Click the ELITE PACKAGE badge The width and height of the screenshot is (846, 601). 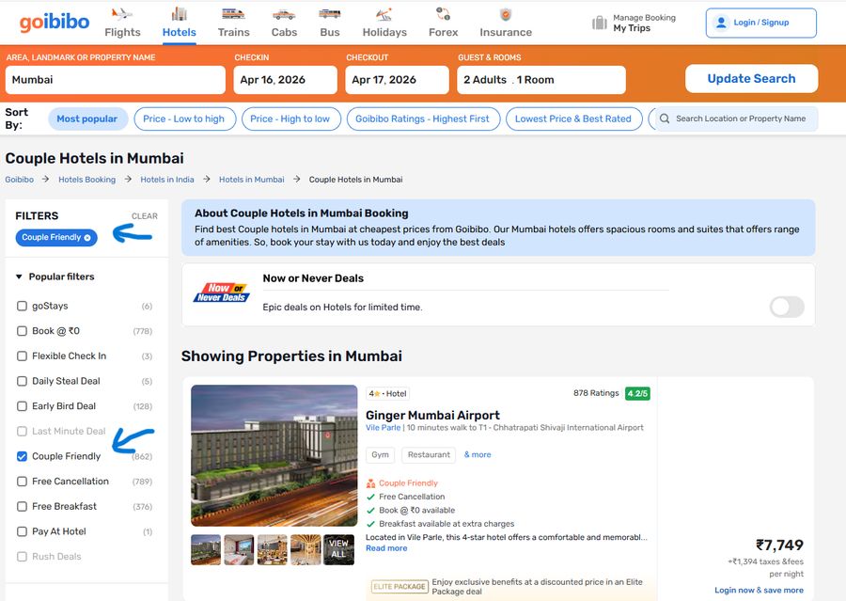399,586
